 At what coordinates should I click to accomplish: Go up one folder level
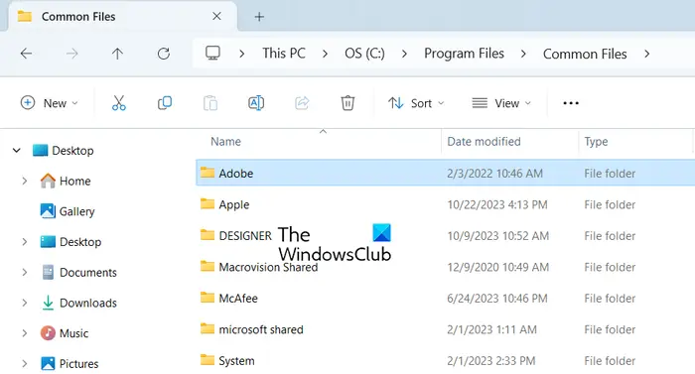[x=117, y=54]
